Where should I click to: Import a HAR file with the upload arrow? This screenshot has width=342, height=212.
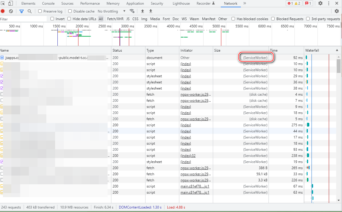click(143, 11)
